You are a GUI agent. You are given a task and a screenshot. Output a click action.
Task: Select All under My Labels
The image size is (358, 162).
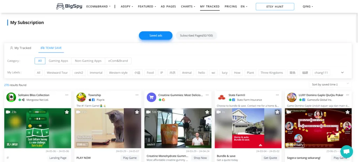pos(38,73)
